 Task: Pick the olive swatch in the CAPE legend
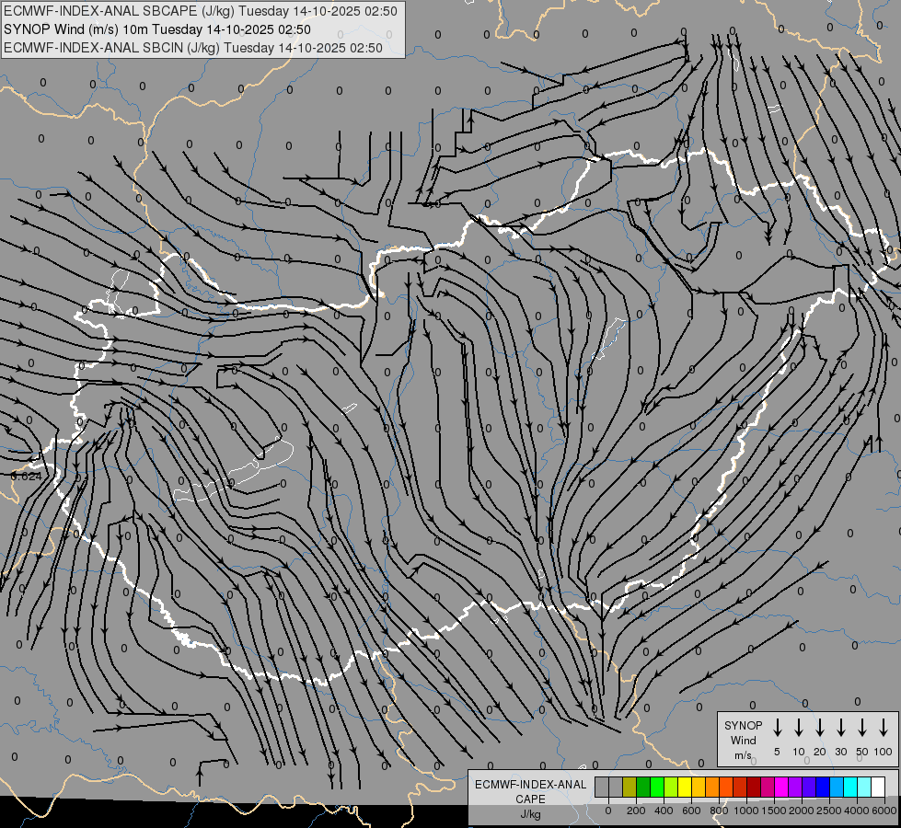[x=630, y=787]
